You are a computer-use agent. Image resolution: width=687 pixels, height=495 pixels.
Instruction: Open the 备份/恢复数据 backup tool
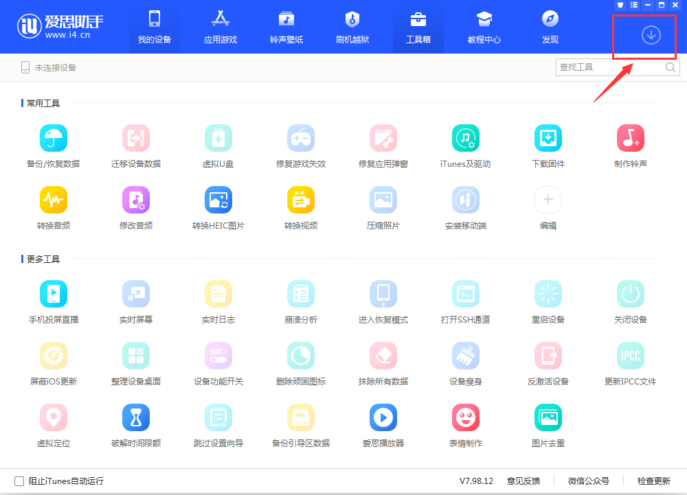[54, 139]
